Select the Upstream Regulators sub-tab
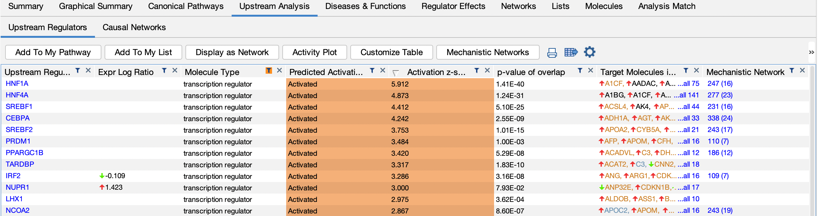The image size is (820, 216). 47,28
